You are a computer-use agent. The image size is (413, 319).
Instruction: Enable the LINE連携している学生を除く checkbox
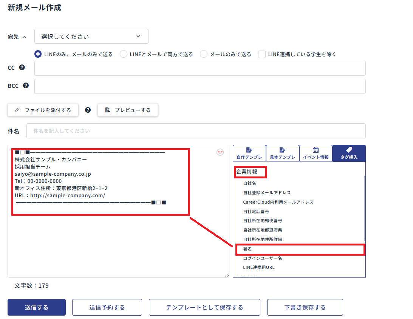pyautogui.click(x=262, y=54)
